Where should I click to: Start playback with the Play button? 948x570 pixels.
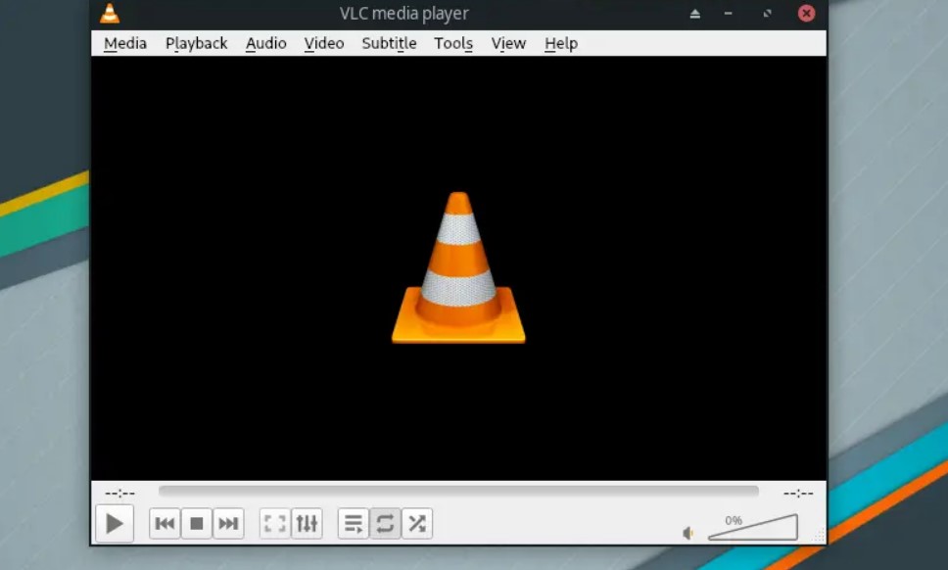pyautogui.click(x=115, y=523)
